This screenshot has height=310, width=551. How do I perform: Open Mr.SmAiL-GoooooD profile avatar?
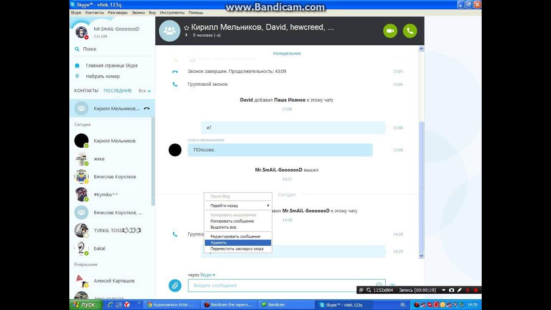coord(81,32)
